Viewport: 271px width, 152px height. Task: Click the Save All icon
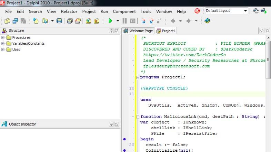[70, 21]
